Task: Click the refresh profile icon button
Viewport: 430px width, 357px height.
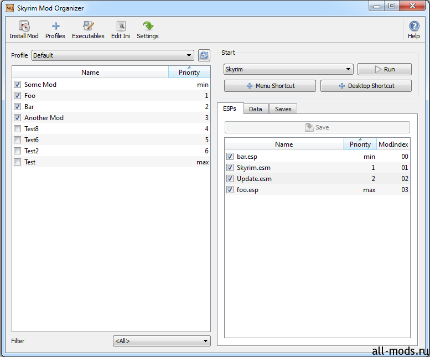Action: pyautogui.click(x=204, y=55)
